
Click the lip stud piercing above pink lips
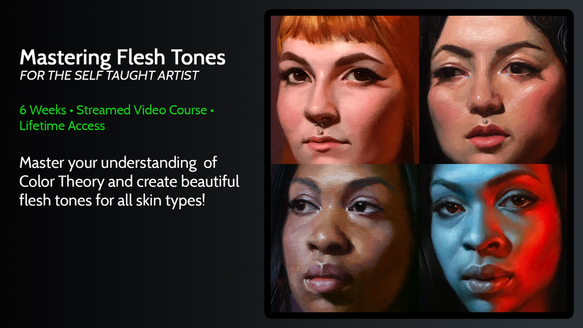point(485,121)
